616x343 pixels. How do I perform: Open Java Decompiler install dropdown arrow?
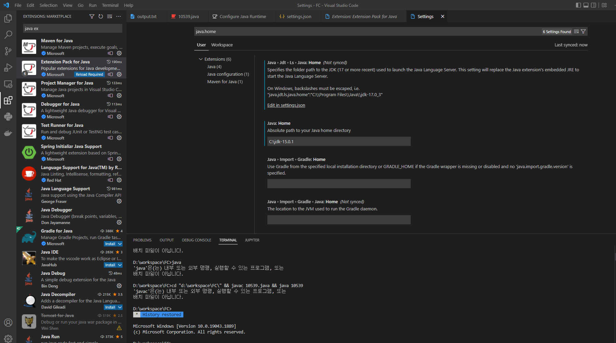click(x=120, y=307)
